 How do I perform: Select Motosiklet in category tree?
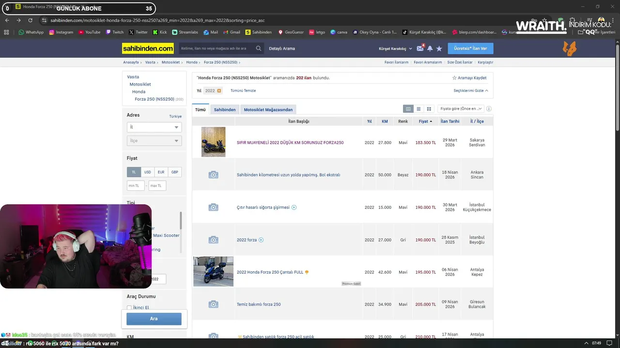(140, 84)
